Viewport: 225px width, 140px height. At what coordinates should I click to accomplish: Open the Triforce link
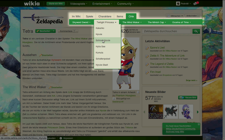click(x=129, y=127)
